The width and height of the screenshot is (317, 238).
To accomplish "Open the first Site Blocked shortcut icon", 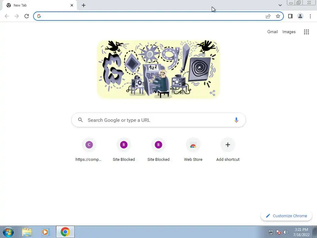I will pos(124,145).
